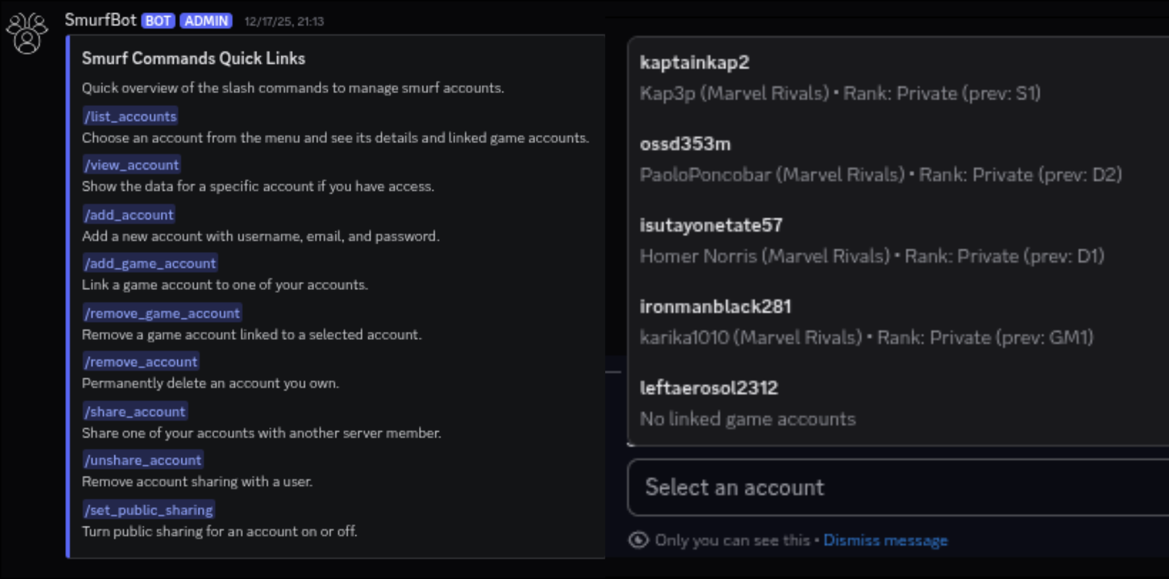Select the kaptainkap2 account entry
Screen dimensions: 1169x579
click(x=694, y=63)
